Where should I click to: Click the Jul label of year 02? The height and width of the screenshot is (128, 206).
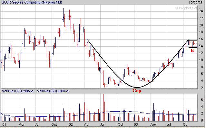pos(102,124)
